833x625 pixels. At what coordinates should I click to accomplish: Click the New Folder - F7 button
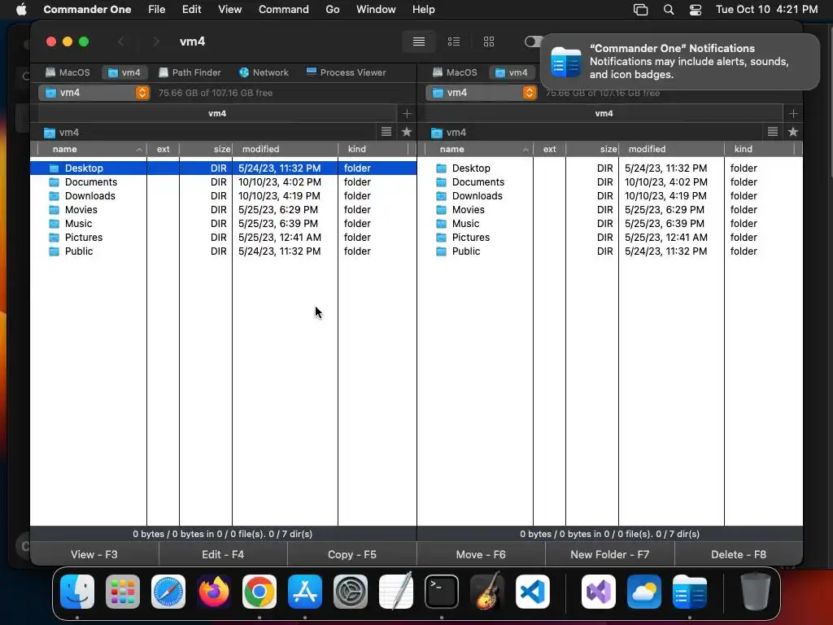[610, 554]
